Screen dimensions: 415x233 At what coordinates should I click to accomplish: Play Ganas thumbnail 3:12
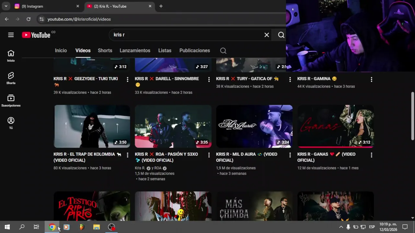click(x=336, y=126)
